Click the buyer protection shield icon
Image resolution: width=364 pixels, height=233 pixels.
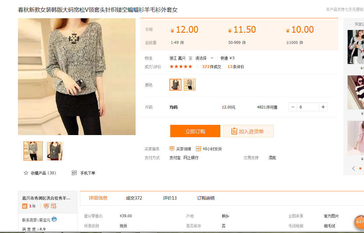172,149
